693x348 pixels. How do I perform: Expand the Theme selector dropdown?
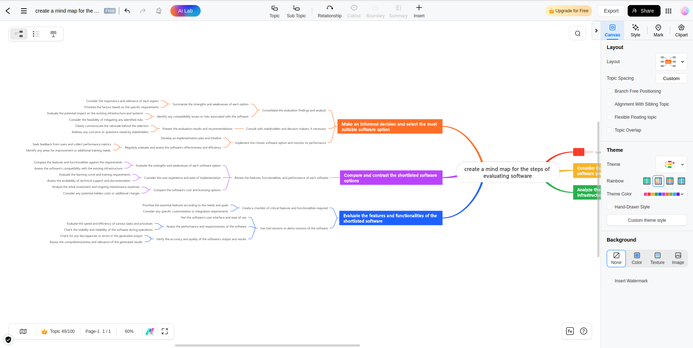(x=671, y=164)
